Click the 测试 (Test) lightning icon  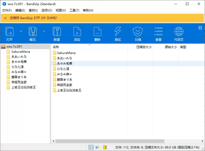pyautogui.click(x=118, y=31)
